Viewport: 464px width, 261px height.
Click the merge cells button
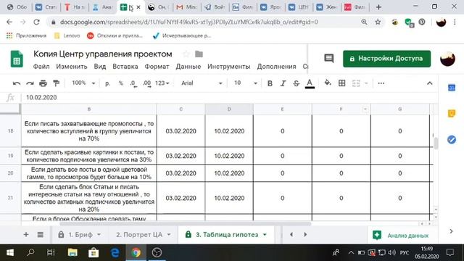[356, 83]
